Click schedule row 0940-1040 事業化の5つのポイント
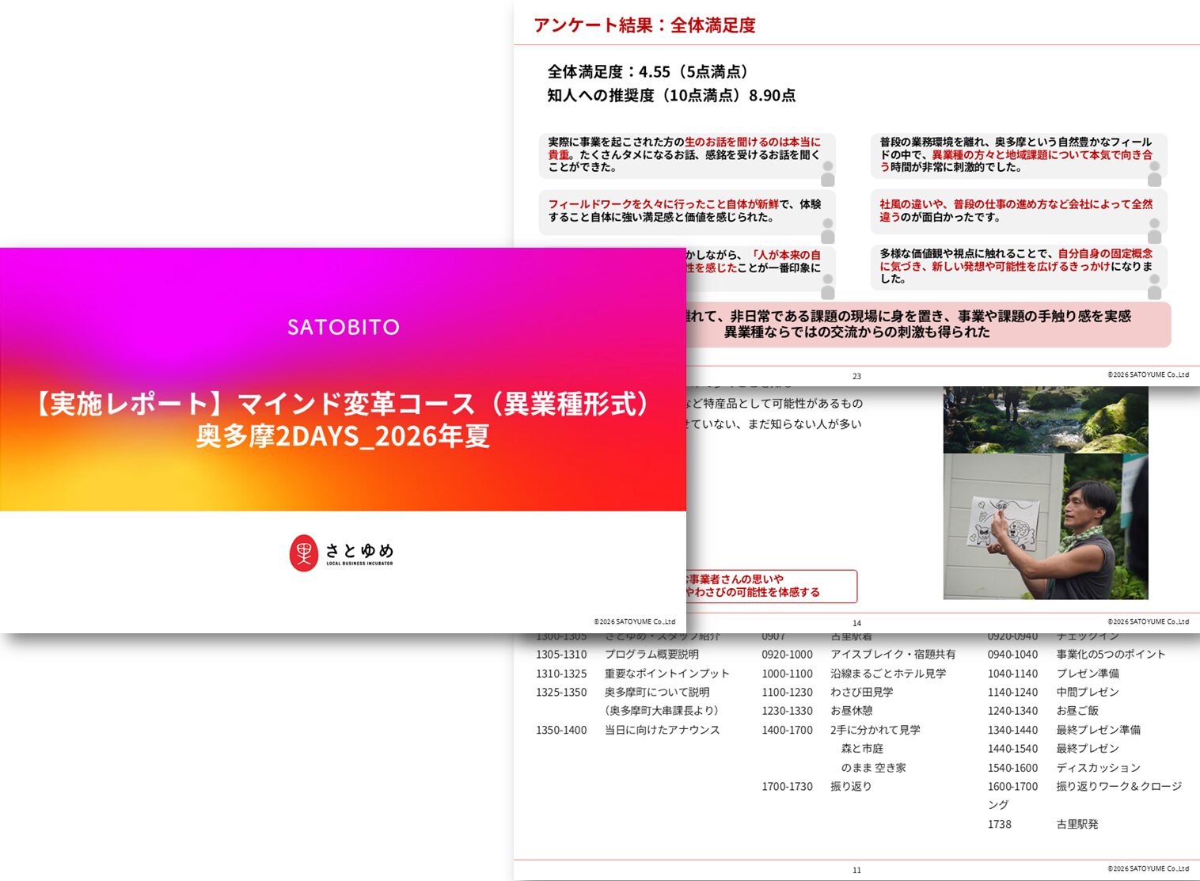Viewport: 1200px width, 881px height. click(x=1077, y=655)
